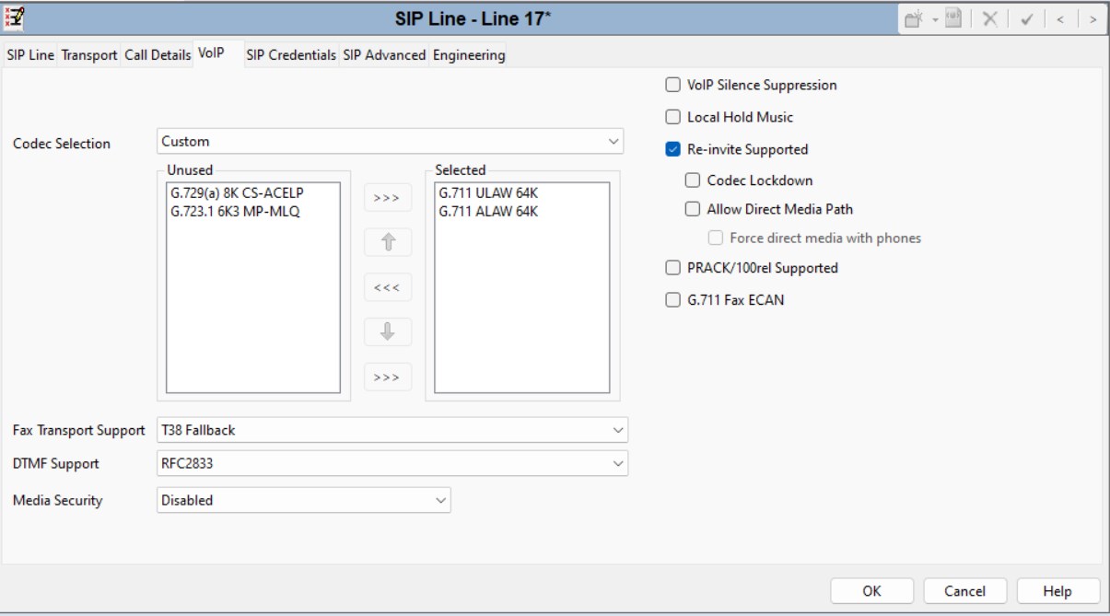Uncheck Re-invite Supported

tap(672, 150)
